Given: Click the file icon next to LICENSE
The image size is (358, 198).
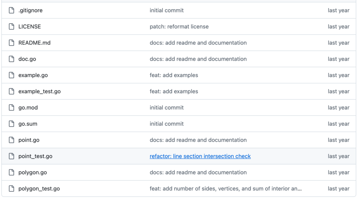Looking at the screenshot, I should pos(12,26).
